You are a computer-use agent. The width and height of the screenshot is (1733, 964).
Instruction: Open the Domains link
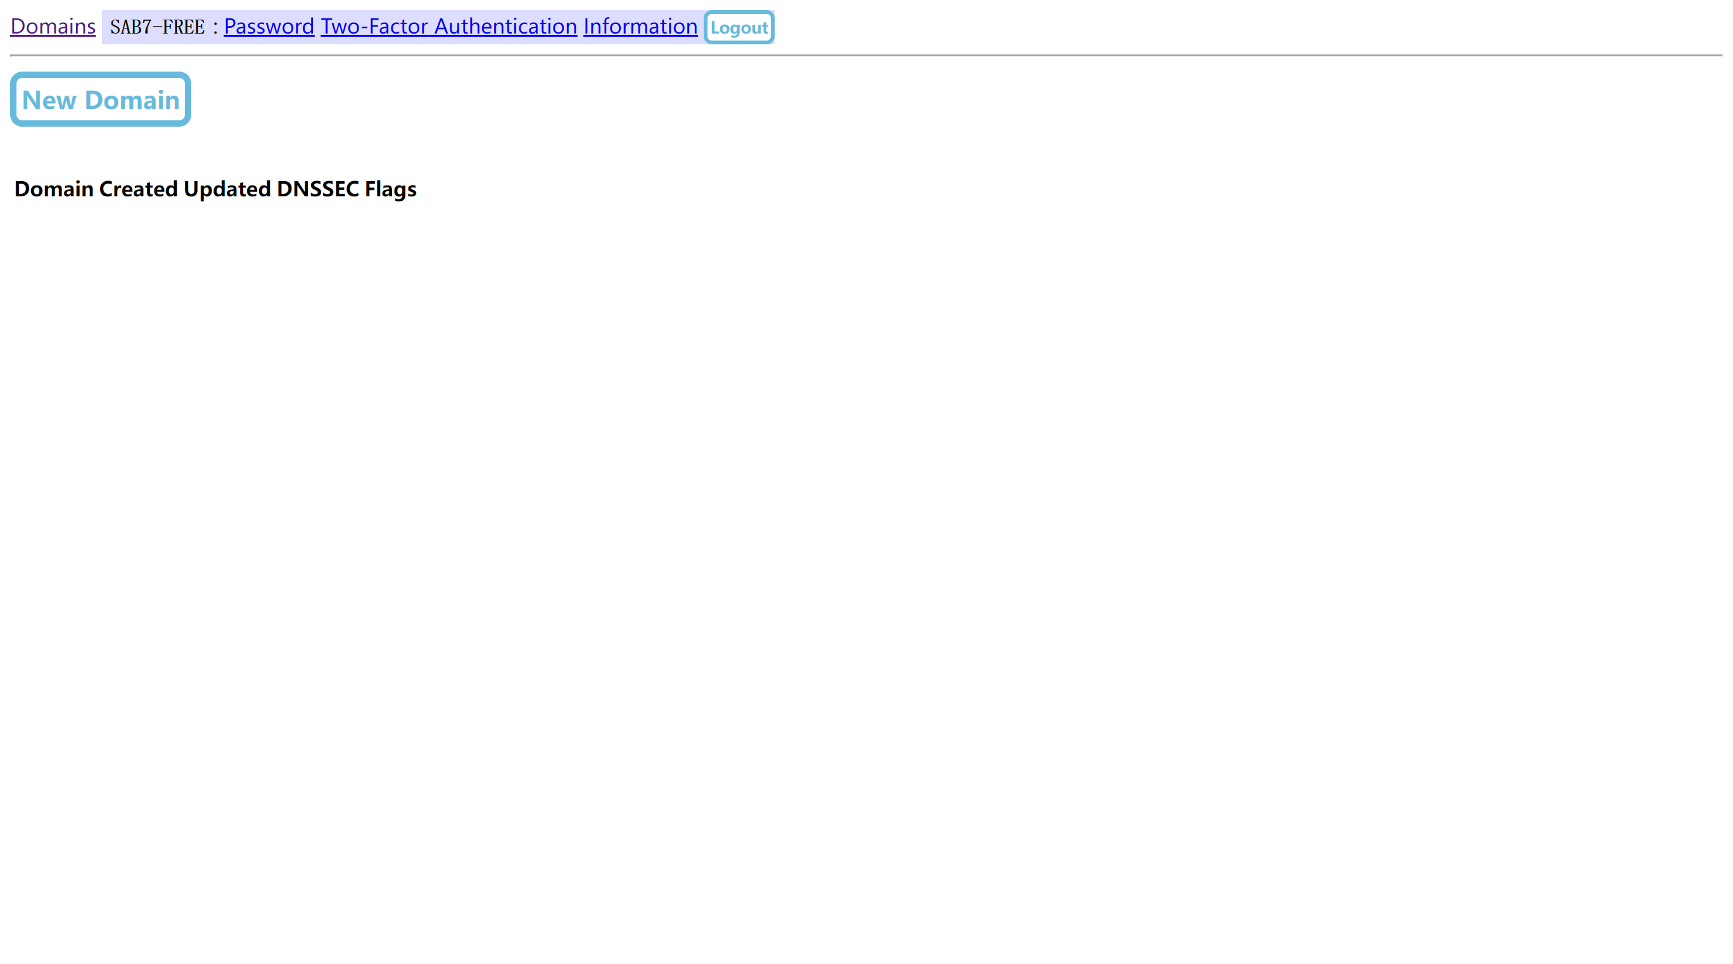(53, 26)
